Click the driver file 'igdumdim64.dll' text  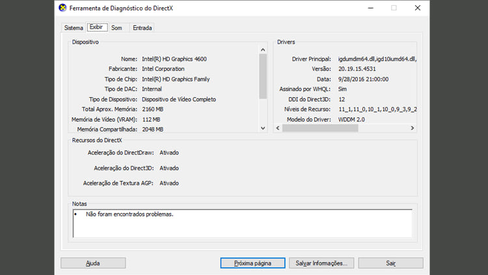coord(357,59)
